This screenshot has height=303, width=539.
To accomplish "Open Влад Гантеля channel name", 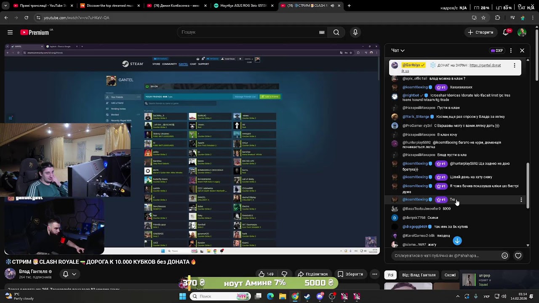I will tap(33, 271).
